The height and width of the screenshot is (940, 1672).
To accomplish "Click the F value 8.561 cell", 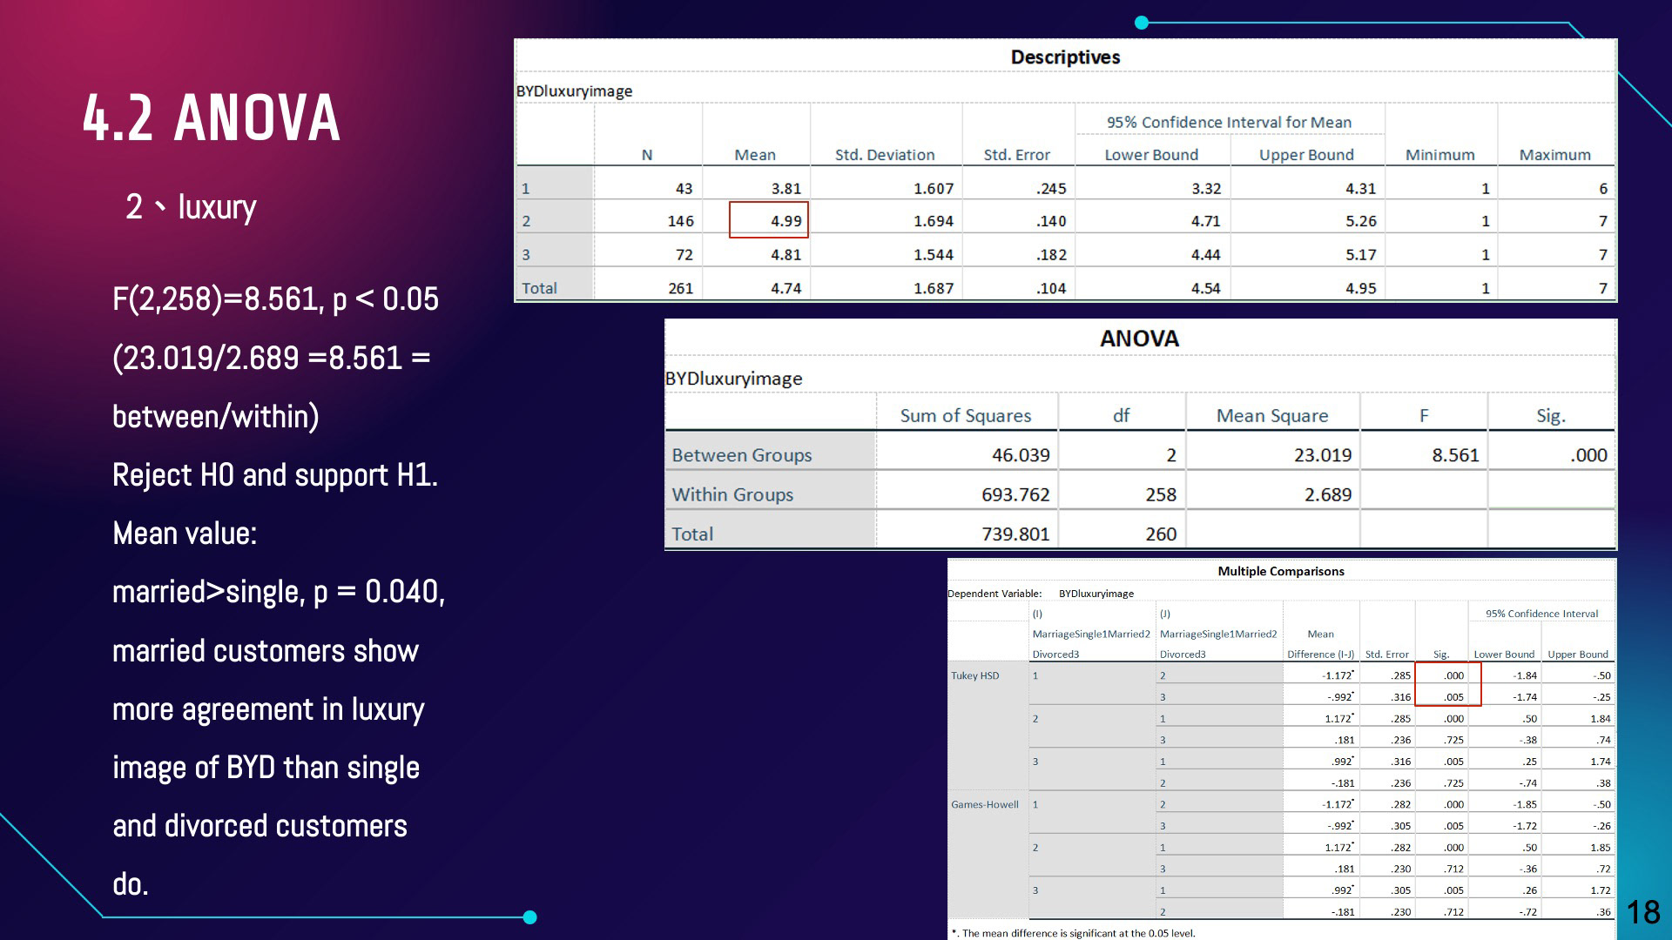I will pyautogui.click(x=1455, y=455).
